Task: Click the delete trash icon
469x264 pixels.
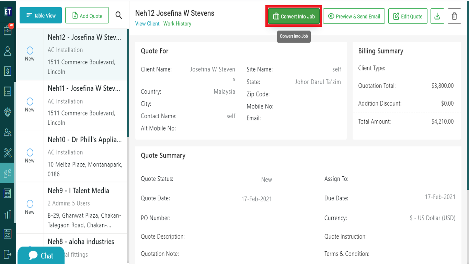Action: click(x=454, y=16)
